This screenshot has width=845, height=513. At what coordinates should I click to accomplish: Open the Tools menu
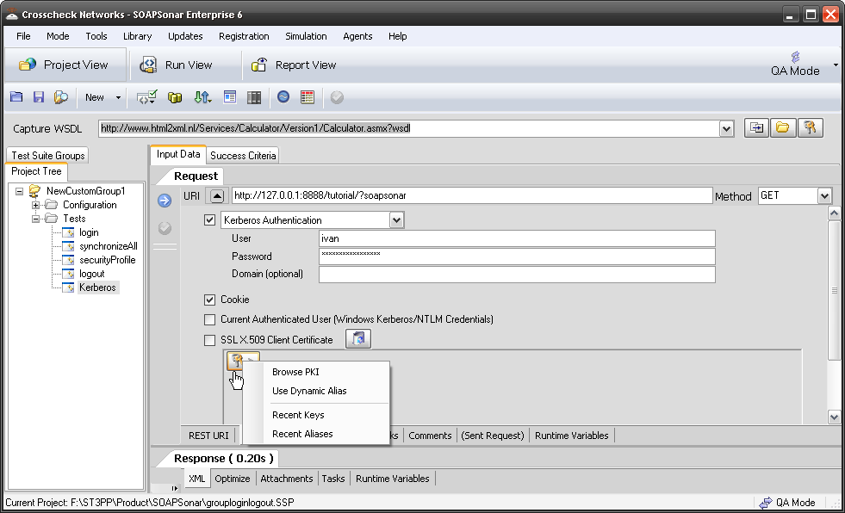[96, 36]
